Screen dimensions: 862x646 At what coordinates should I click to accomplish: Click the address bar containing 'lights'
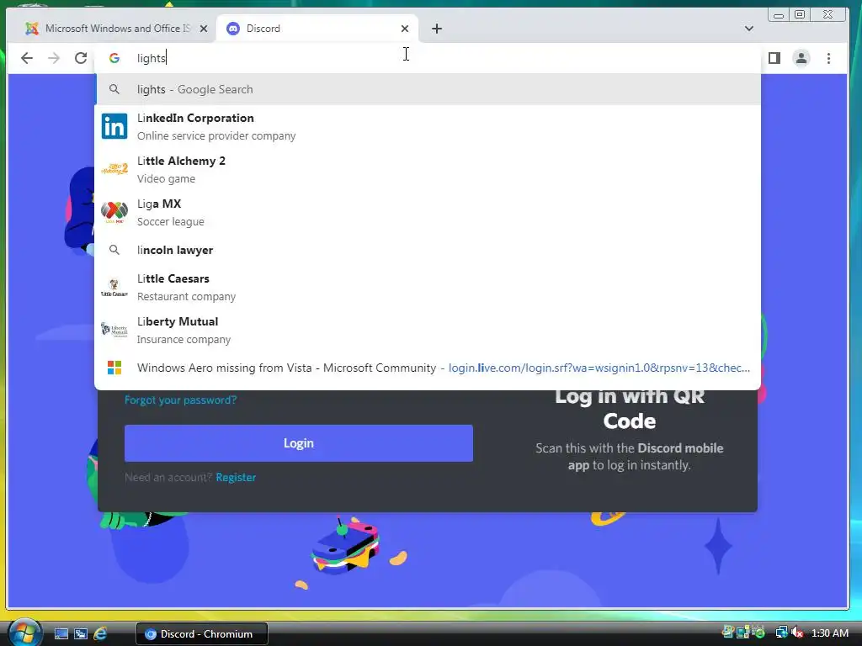point(428,58)
